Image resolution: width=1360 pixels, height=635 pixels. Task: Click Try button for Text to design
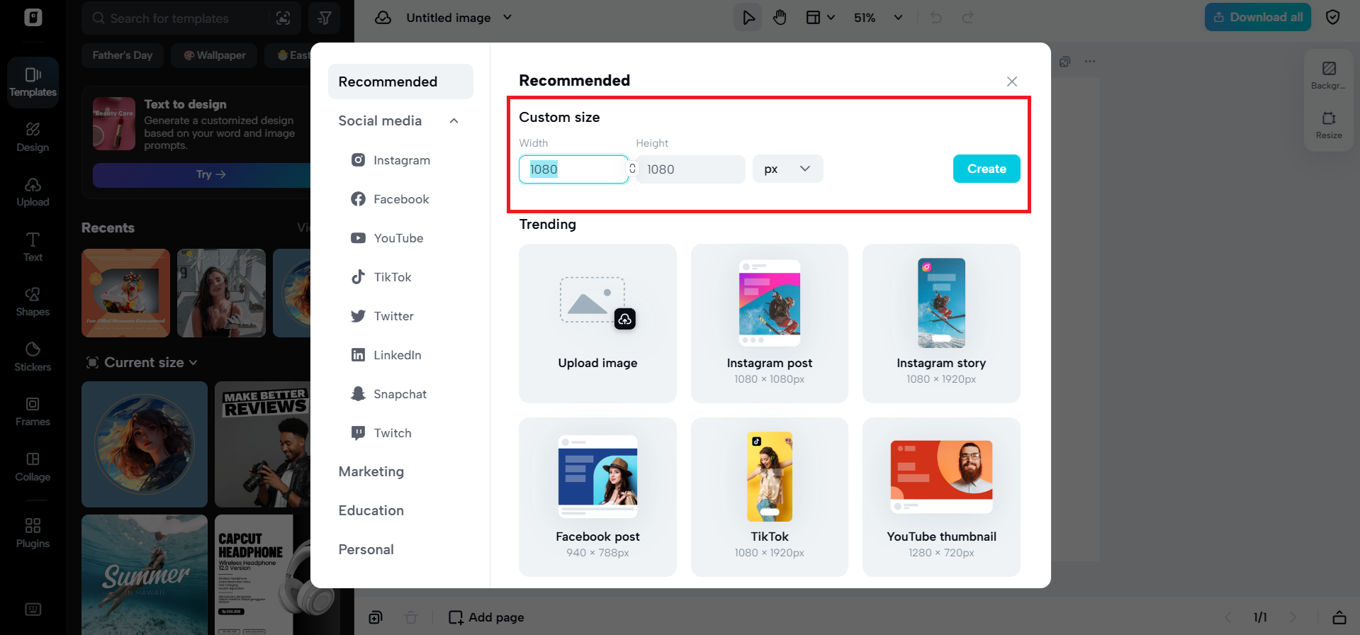click(x=210, y=174)
